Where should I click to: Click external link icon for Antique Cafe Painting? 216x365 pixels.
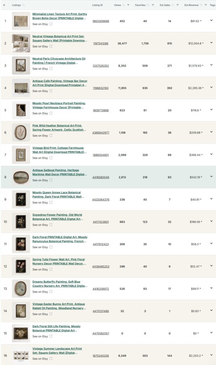[x=51, y=91]
